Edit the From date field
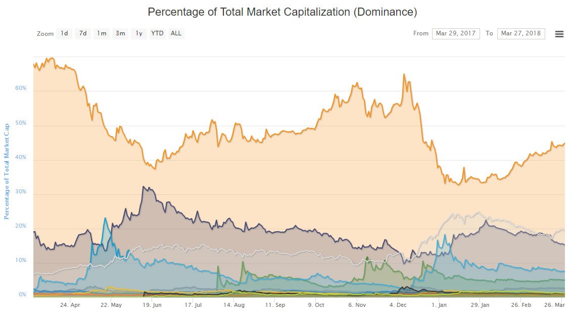The height and width of the screenshot is (318, 571). coord(456,33)
